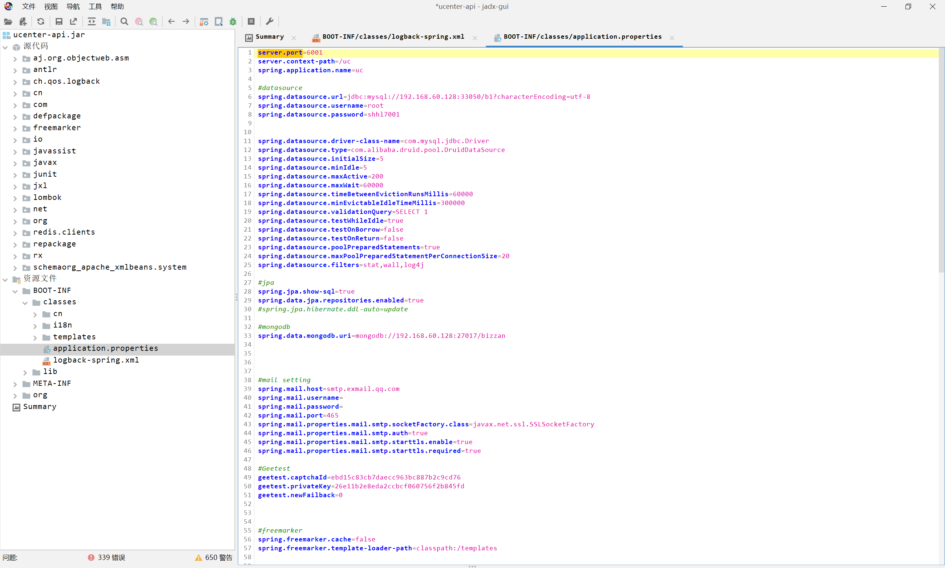Expand the templates folder

pyautogui.click(x=35, y=337)
